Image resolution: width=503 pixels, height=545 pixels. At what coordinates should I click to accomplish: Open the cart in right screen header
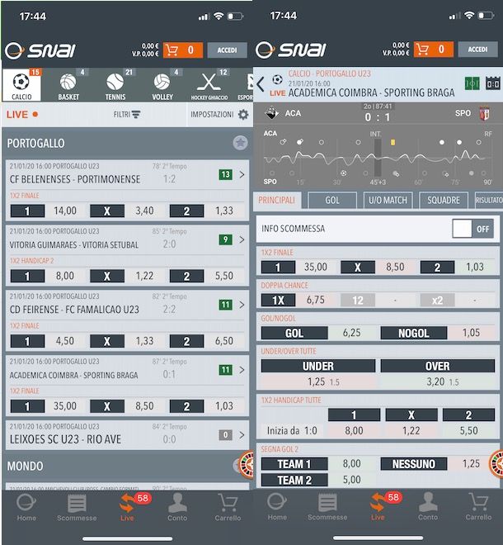433,50
